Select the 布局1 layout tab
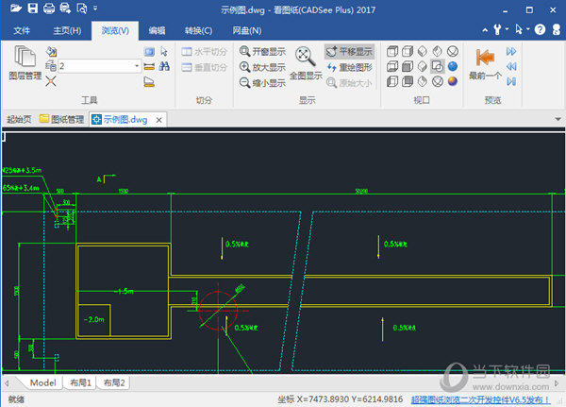This screenshot has width=566, height=407. pos(80,382)
